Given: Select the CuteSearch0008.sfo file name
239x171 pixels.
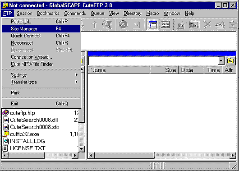Looking at the screenshot, I should [35, 127].
